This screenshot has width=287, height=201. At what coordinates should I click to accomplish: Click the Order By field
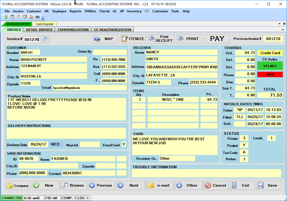110,52
